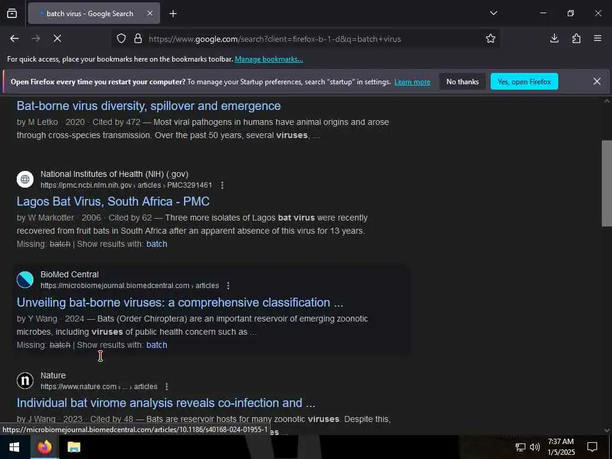Image resolution: width=612 pixels, height=459 pixels.
Task: Open Lagos Bat Virus, South Africa result
Action: (113, 201)
